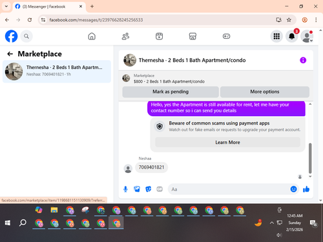Open the Windows Start menu

8,223
